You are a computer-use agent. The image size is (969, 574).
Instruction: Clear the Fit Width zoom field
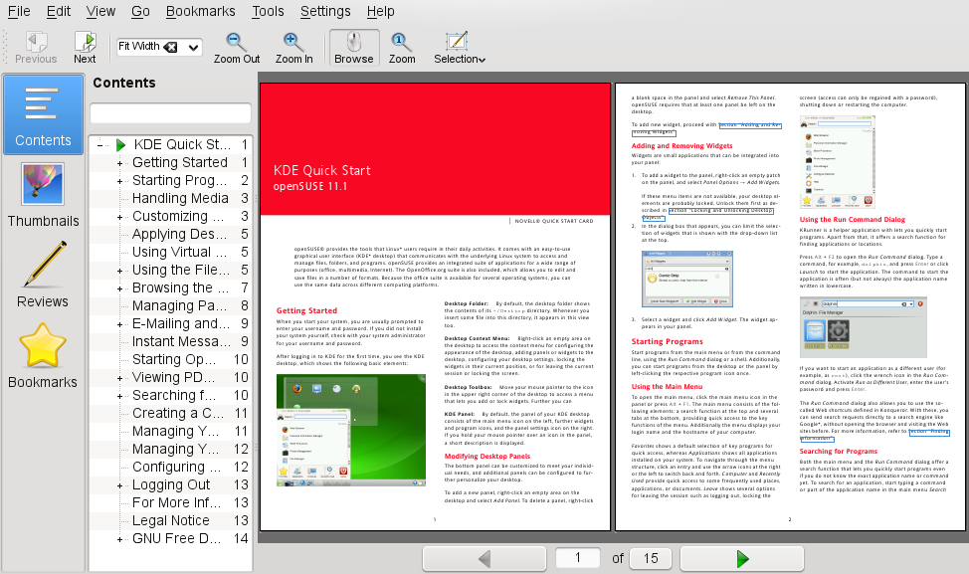point(170,47)
